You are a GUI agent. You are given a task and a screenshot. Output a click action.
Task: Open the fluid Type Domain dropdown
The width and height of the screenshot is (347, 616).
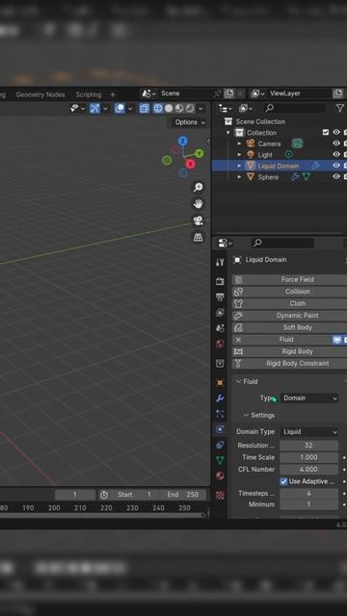pos(309,398)
